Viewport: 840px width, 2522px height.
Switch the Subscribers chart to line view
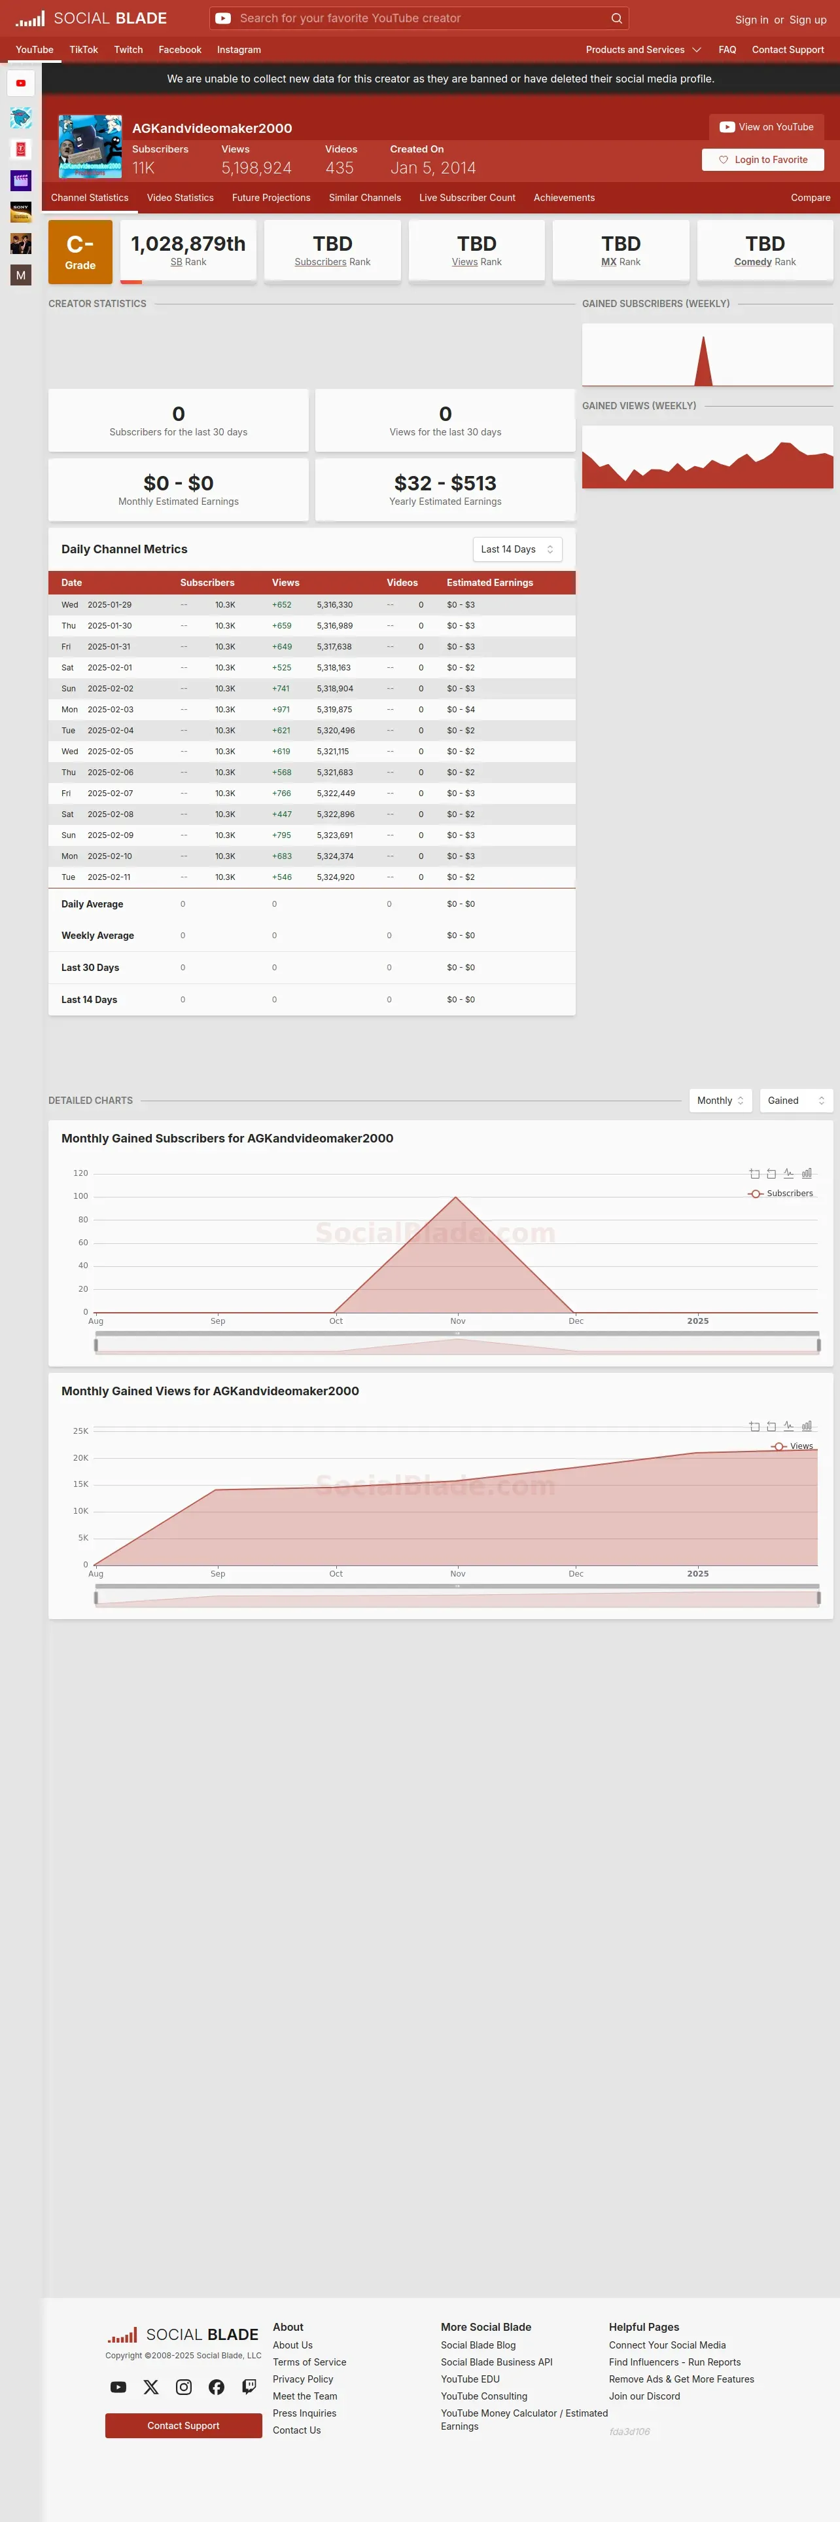pos(789,1174)
